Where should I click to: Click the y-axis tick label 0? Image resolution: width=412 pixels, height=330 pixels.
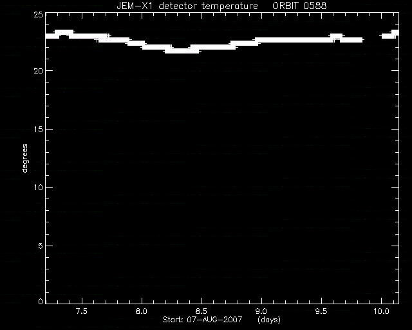[x=41, y=301]
